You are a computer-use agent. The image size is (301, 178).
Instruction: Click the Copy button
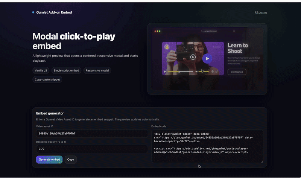coord(71,160)
